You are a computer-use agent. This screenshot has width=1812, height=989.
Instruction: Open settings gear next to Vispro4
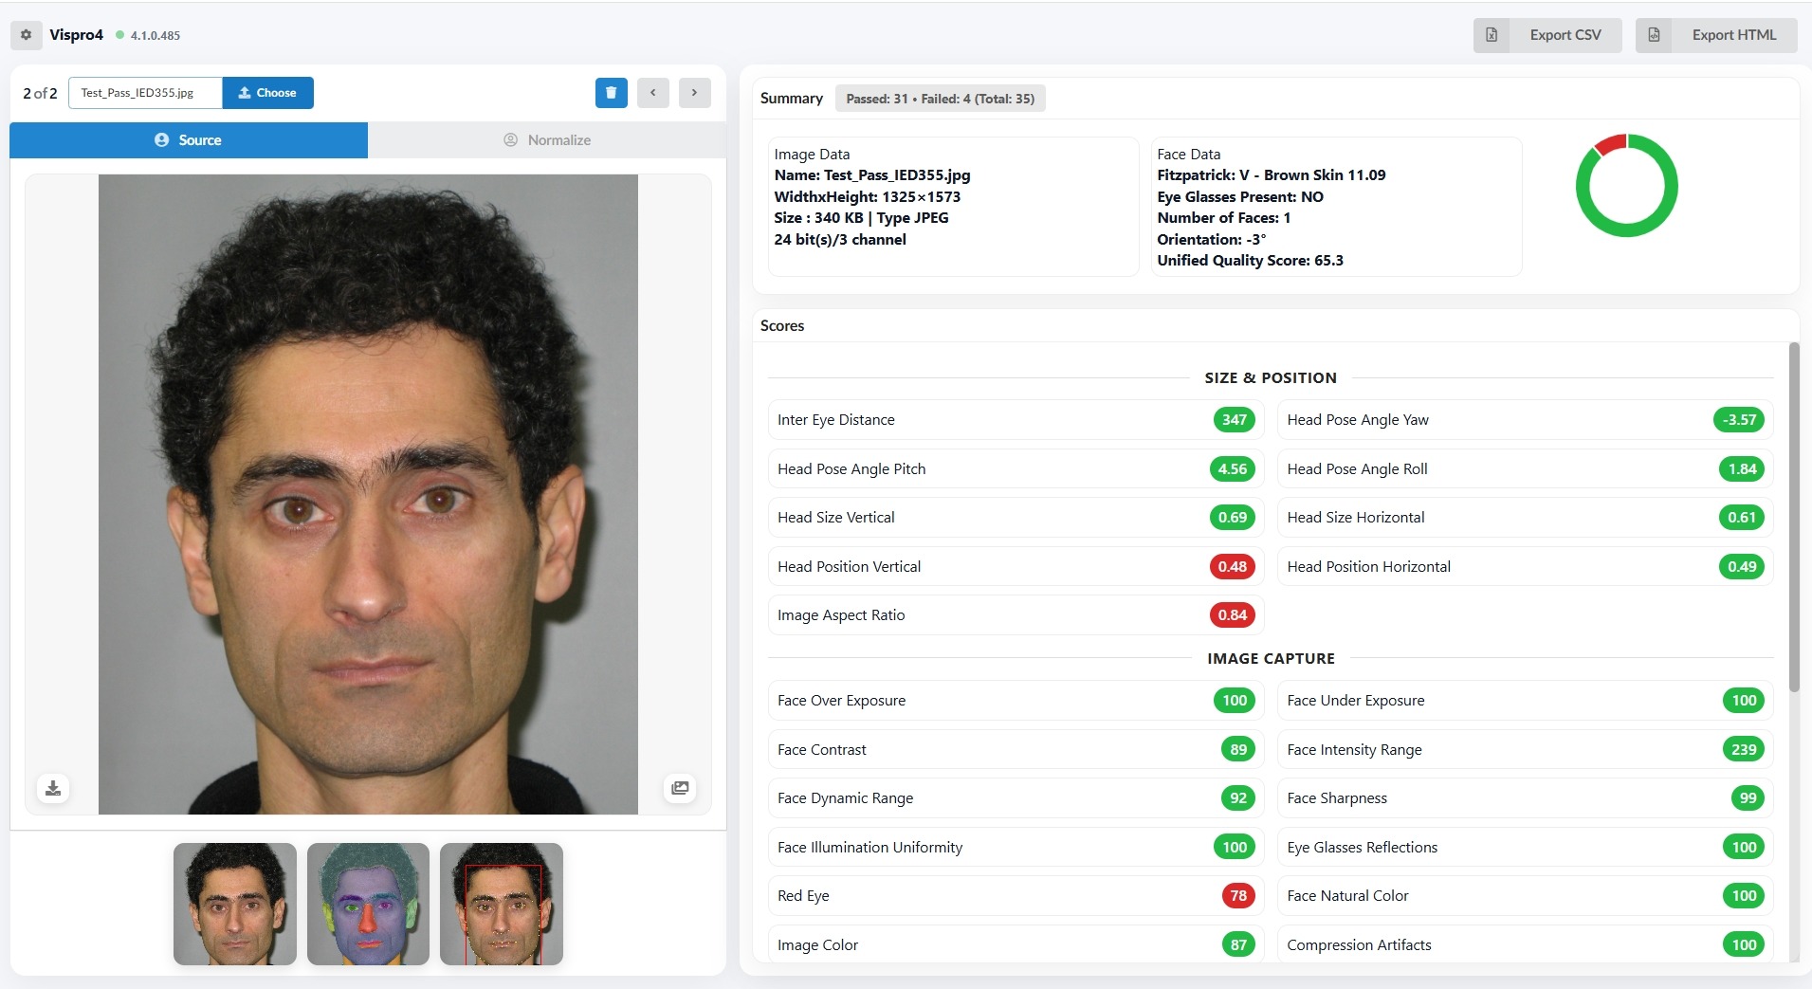[26, 35]
